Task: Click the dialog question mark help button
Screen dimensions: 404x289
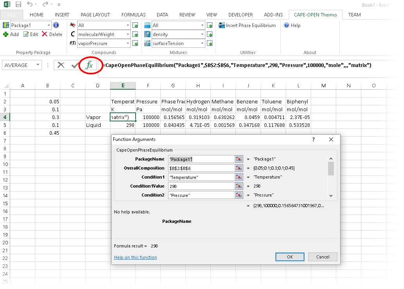Action: (x=313, y=139)
